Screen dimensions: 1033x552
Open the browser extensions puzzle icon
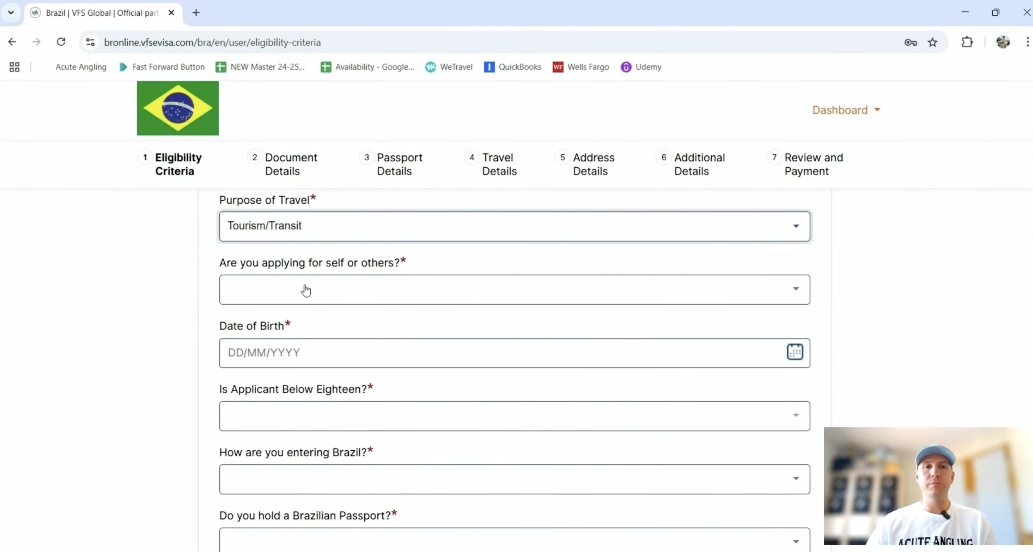tap(967, 42)
